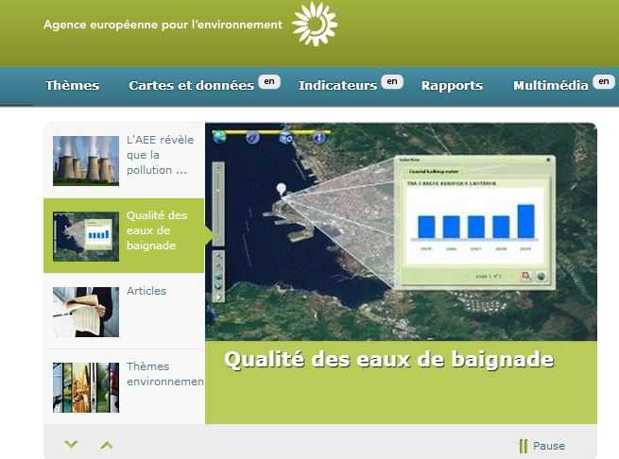Open the Thèmes menu
The height and width of the screenshot is (459, 619).
tap(72, 86)
